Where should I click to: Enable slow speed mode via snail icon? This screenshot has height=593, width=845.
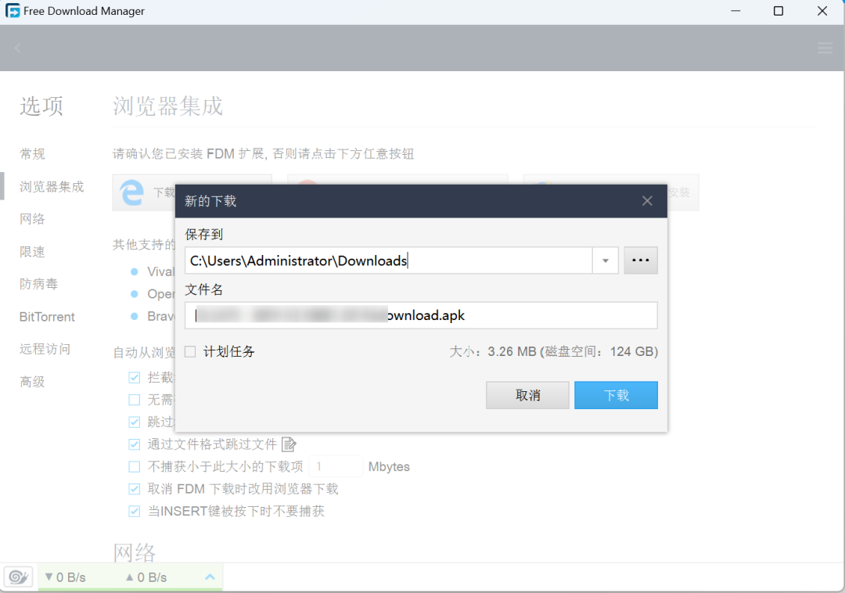(x=17, y=577)
